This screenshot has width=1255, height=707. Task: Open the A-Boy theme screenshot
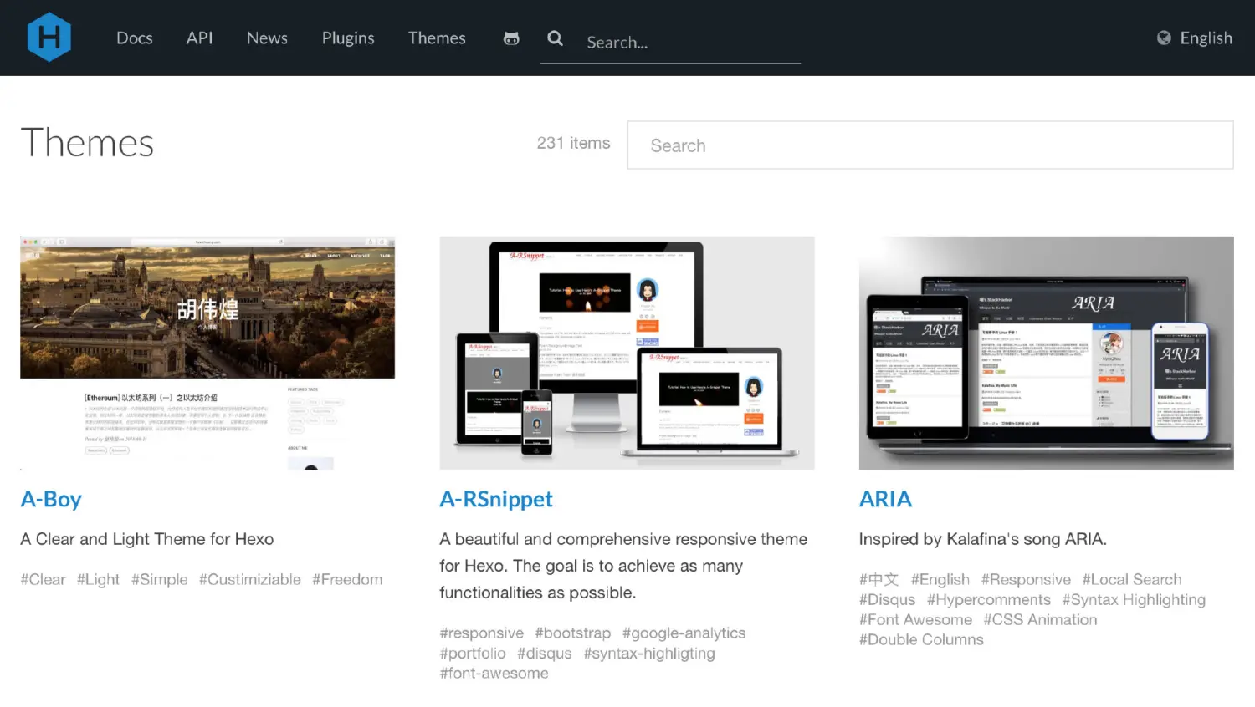207,353
